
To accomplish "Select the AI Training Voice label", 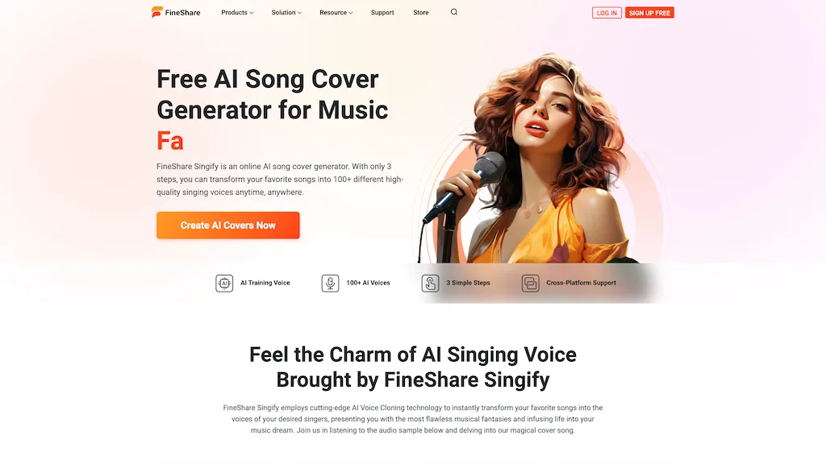I will pyautogui.click(x=265, y=283).
